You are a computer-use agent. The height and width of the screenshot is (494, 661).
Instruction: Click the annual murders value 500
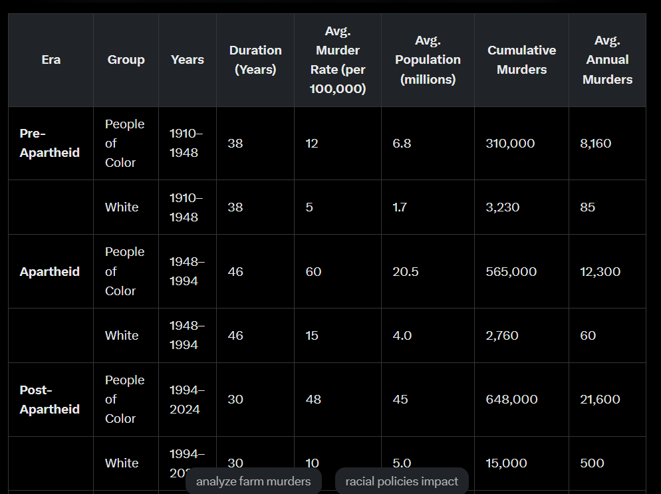[593, 463]
